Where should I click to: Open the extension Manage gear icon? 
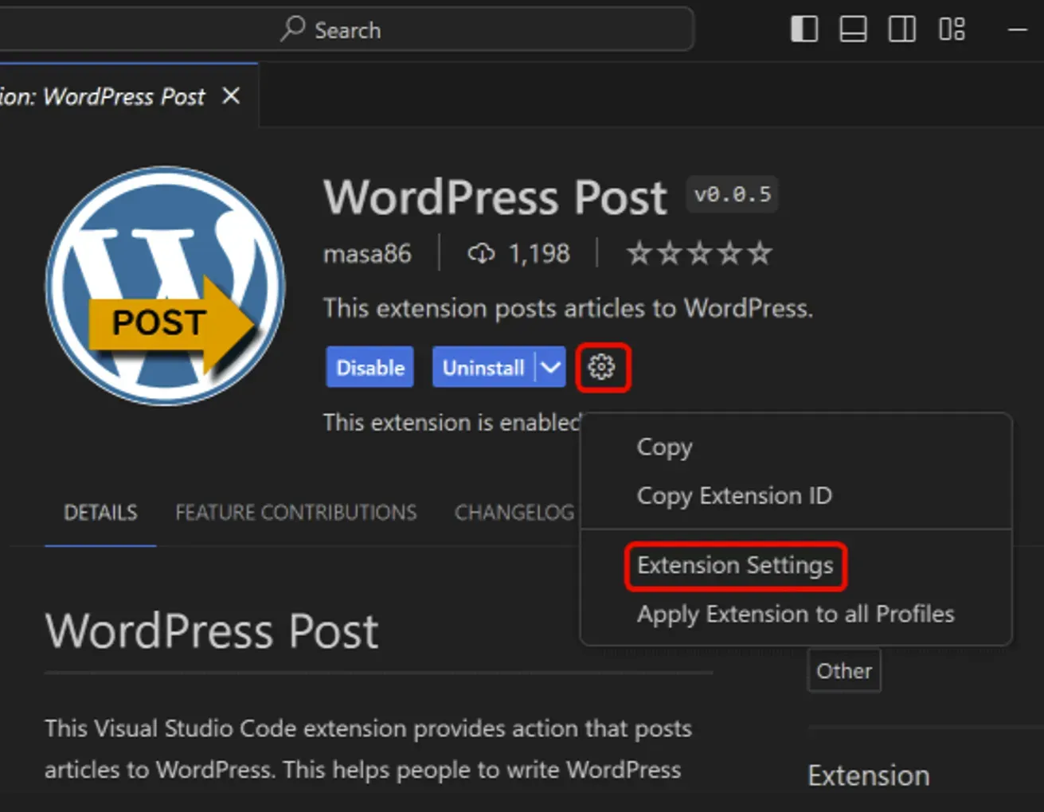602,367
